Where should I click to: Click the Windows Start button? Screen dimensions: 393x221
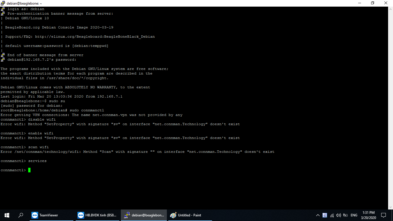pos(7,215)
